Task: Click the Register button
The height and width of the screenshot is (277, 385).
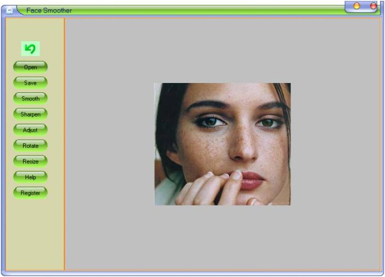Action: click(x=30, y=193)
